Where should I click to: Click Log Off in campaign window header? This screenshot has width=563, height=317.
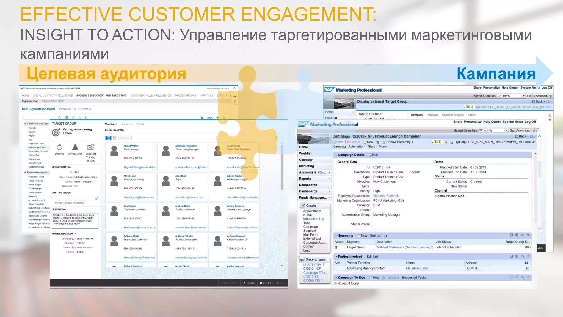[x=530, y=122]
